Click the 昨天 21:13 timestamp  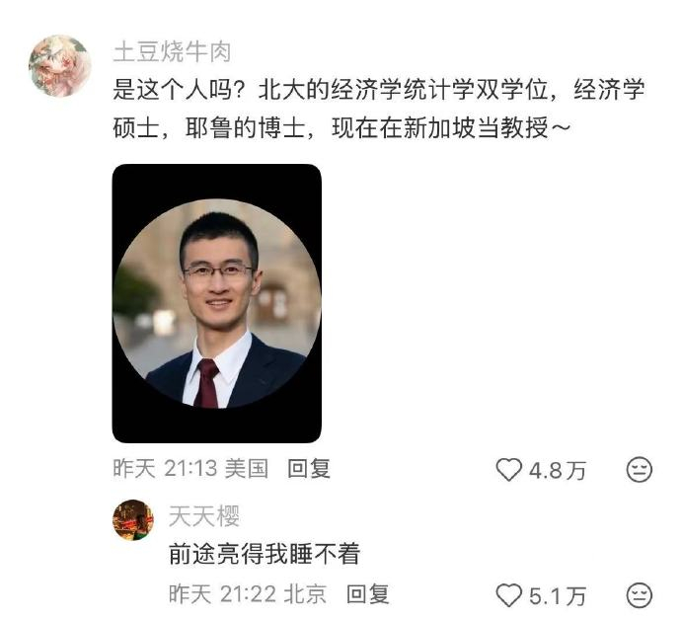(x=165, y=469)
